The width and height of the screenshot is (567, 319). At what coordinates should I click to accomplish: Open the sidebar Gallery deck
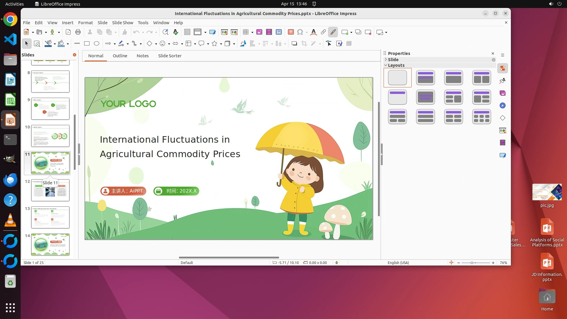click(503, 93)
